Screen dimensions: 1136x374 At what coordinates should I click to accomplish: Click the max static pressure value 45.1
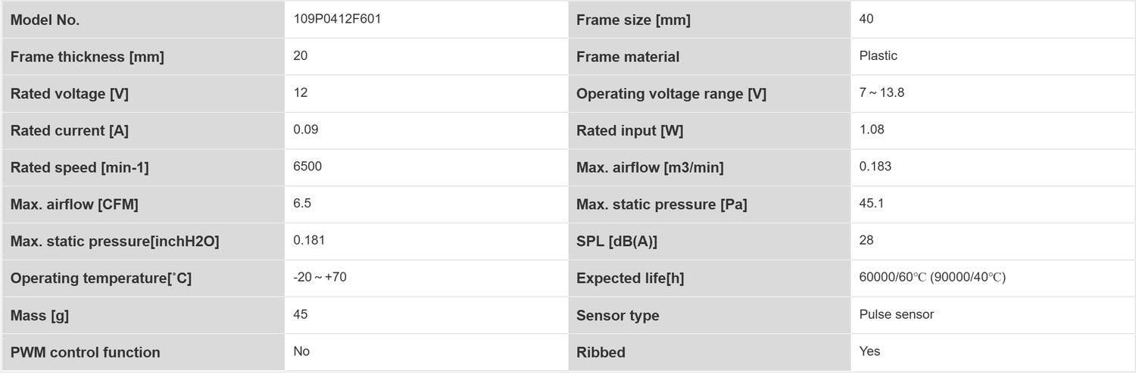pos(872,203)
